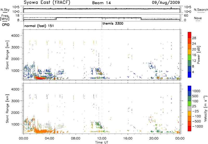The height and width of the screenshot is (144, 208).
Task: Pick the bright blue top segment of Velocity bar
Action: [x=190, y=88]
